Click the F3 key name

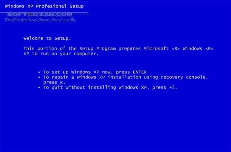click(173, 88)
